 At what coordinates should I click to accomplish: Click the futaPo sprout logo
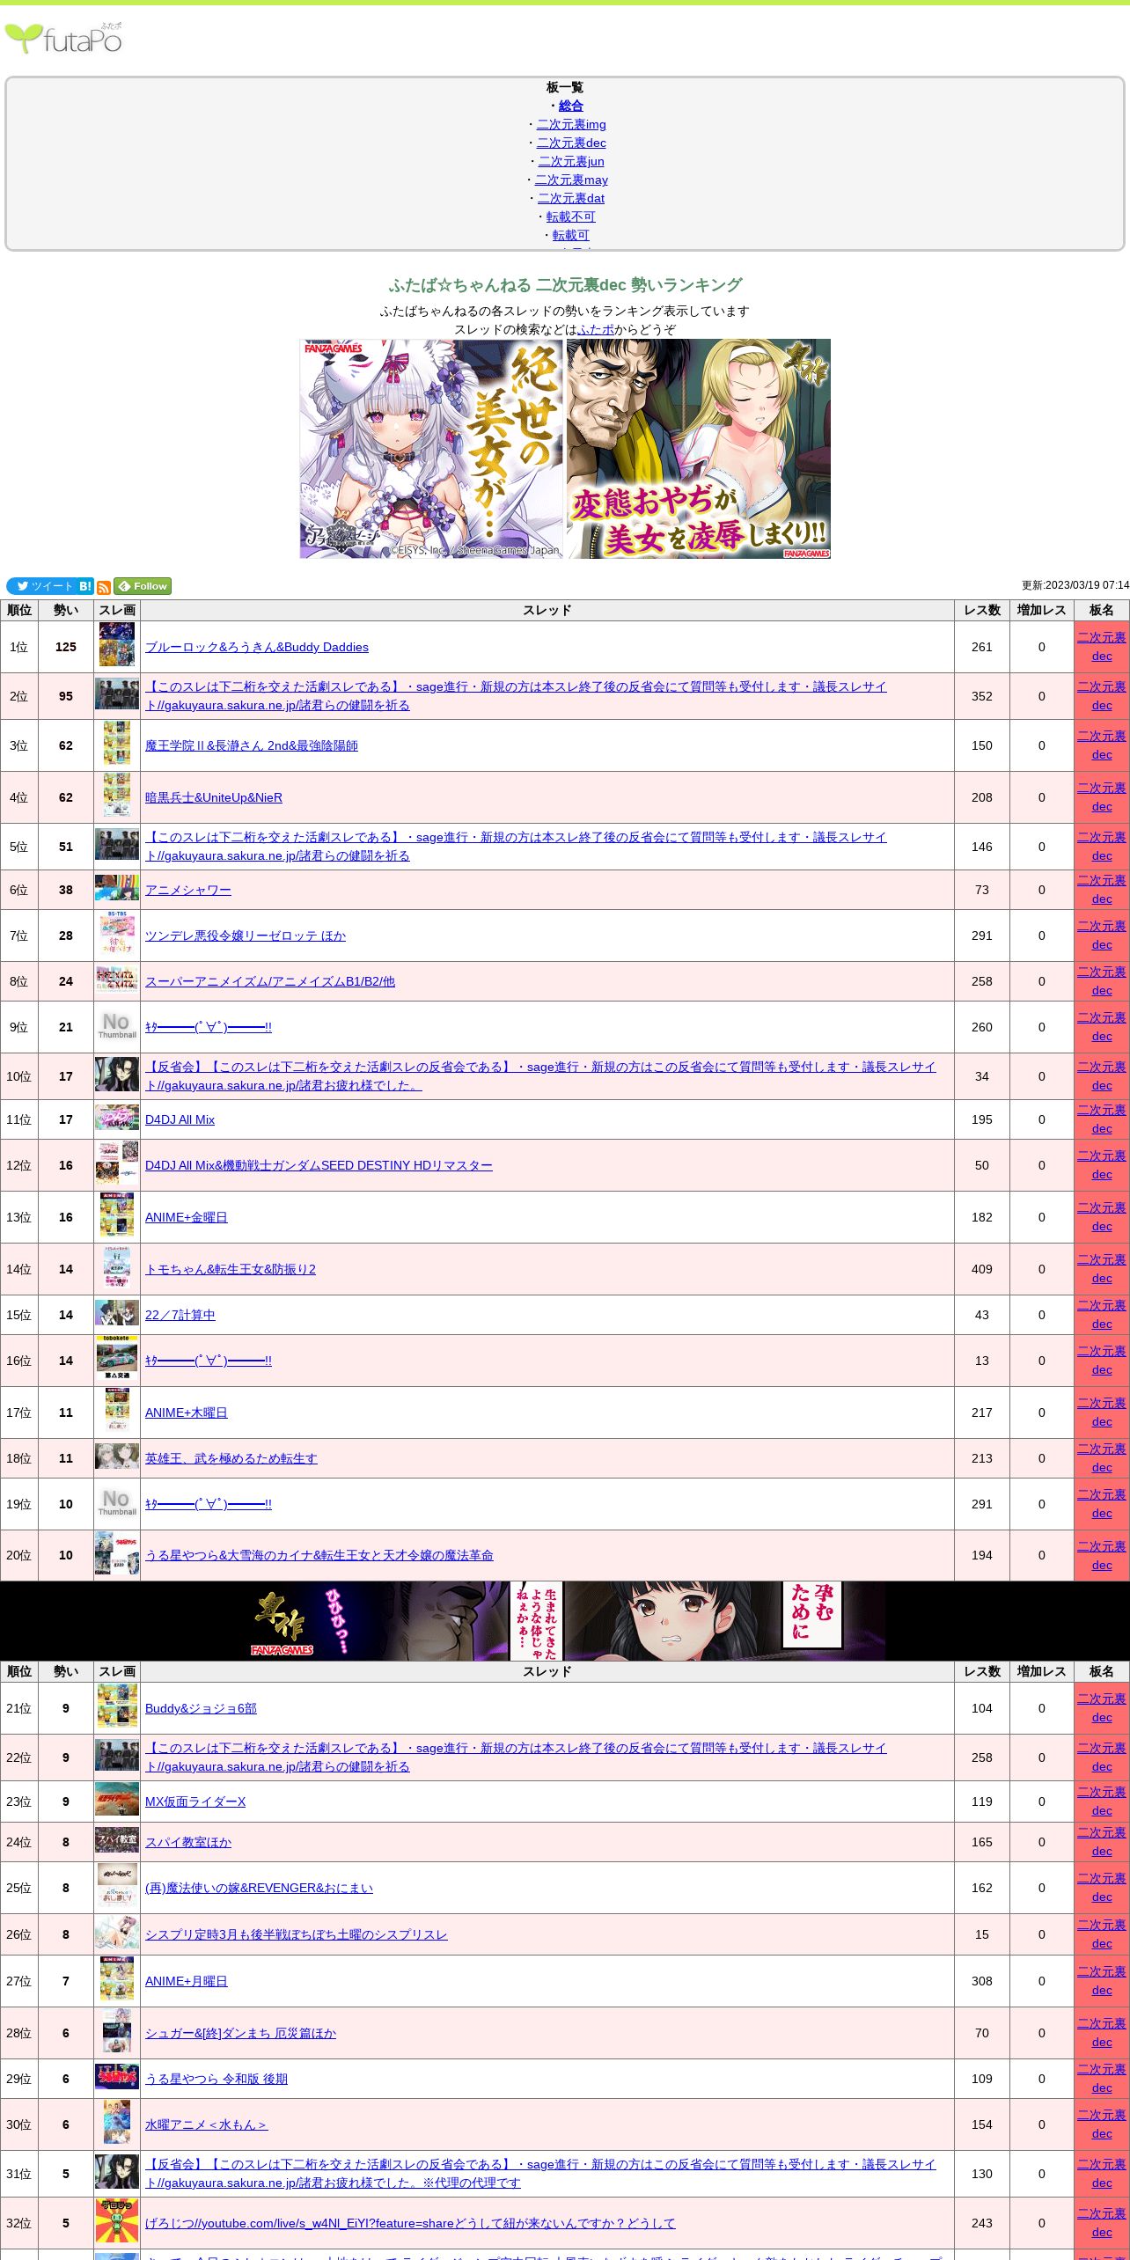tap(63, 39)
